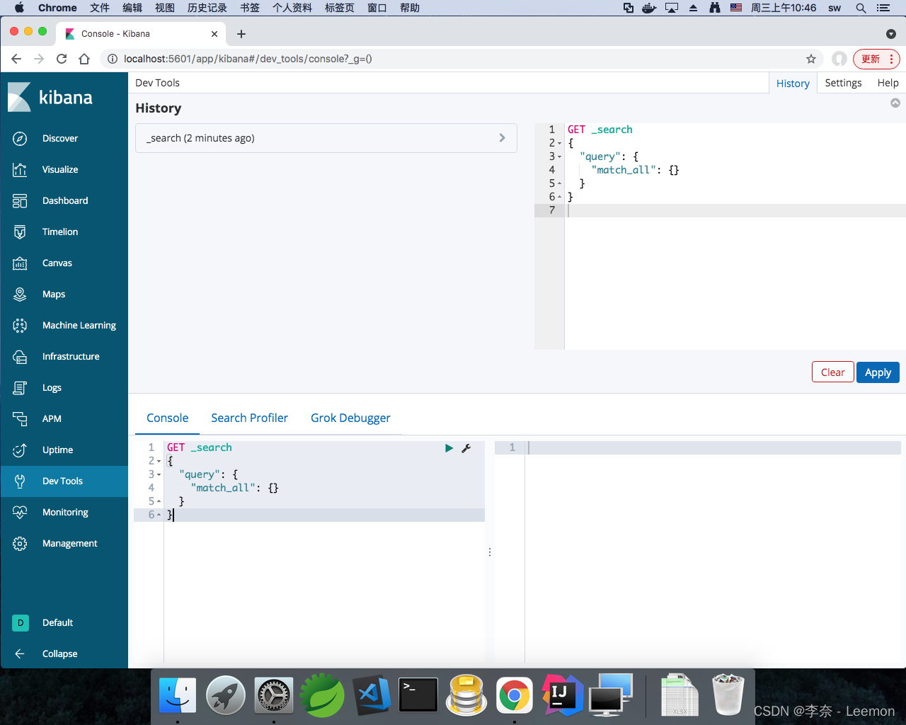
Task: Open Monitoring section
Action: tap(65, 512)
